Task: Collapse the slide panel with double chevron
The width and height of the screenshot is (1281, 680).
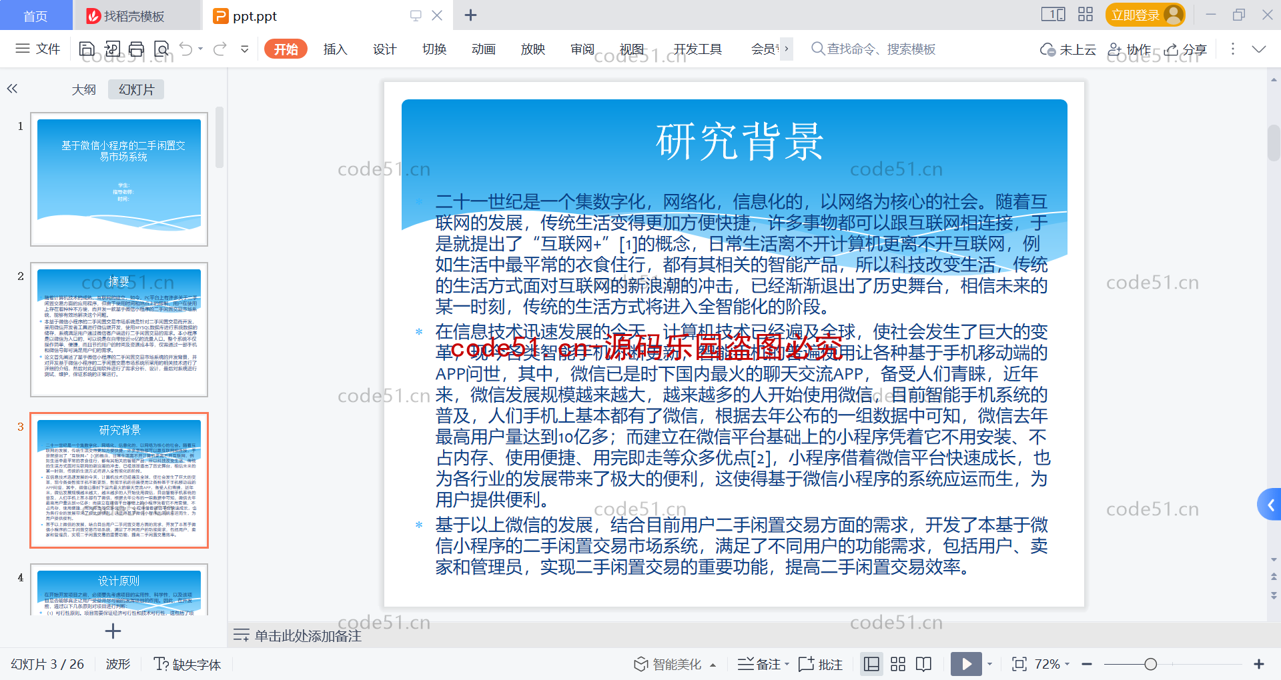Action: (x=12, y=89)
